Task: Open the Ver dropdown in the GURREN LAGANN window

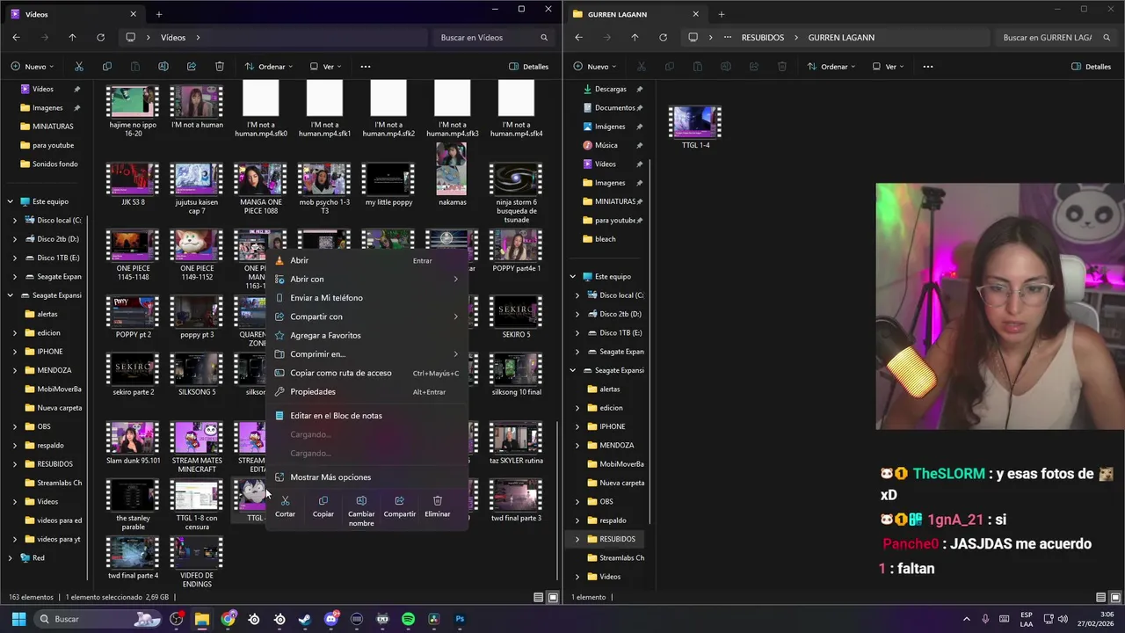Action: [889, 67]
